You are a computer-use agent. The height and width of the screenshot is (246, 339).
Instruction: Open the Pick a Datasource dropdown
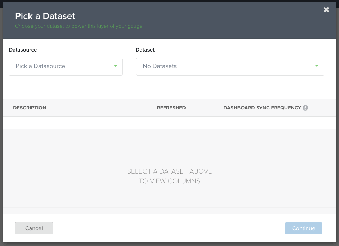point(66,67)
